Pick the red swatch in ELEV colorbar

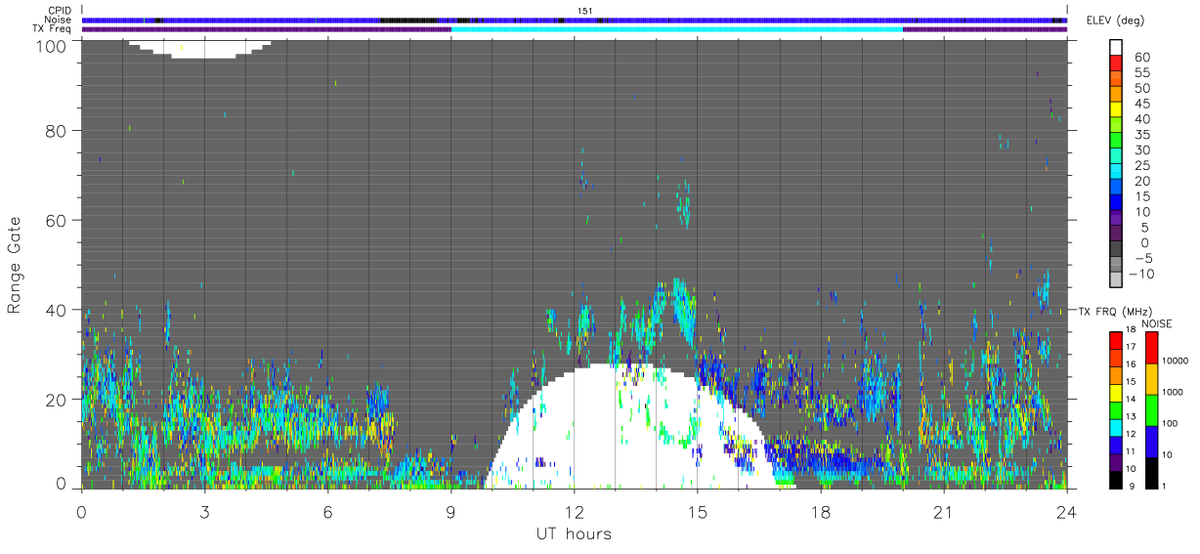pos(1116,64)
